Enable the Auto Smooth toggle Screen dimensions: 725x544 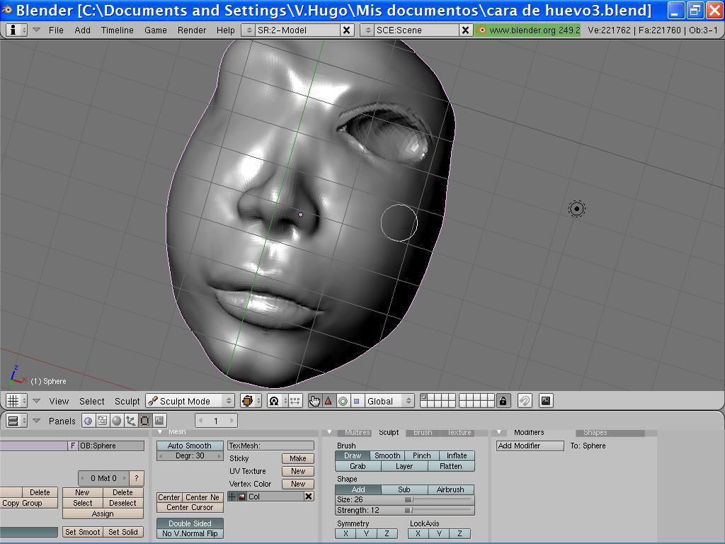pos(190,446)
